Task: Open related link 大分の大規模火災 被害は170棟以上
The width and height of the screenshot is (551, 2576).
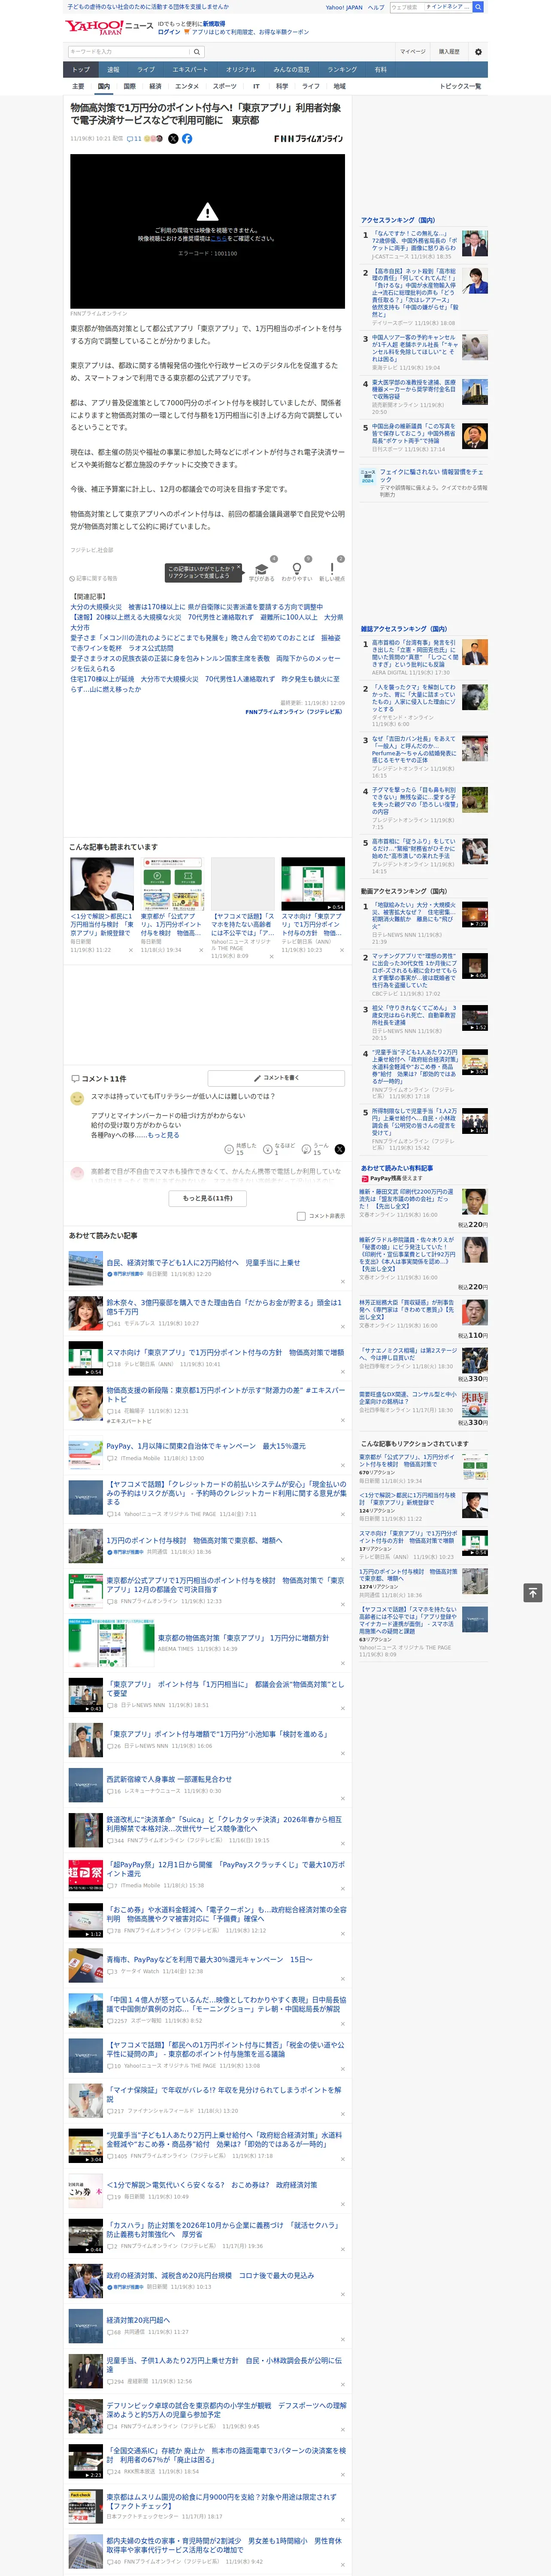Action: pos(196,607)
